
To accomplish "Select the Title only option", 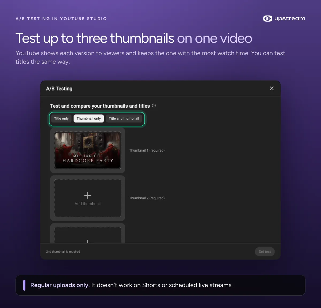I will click(x=61, y=118).
